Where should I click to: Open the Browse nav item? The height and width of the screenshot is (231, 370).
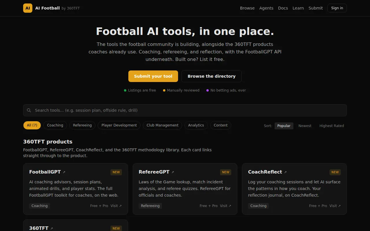point(247,8)
